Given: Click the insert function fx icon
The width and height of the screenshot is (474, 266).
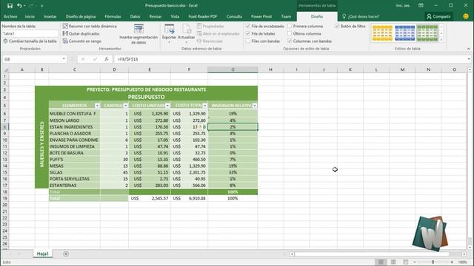Looking at the screenshot, I should pyautogui.click(x=107, y=59).
